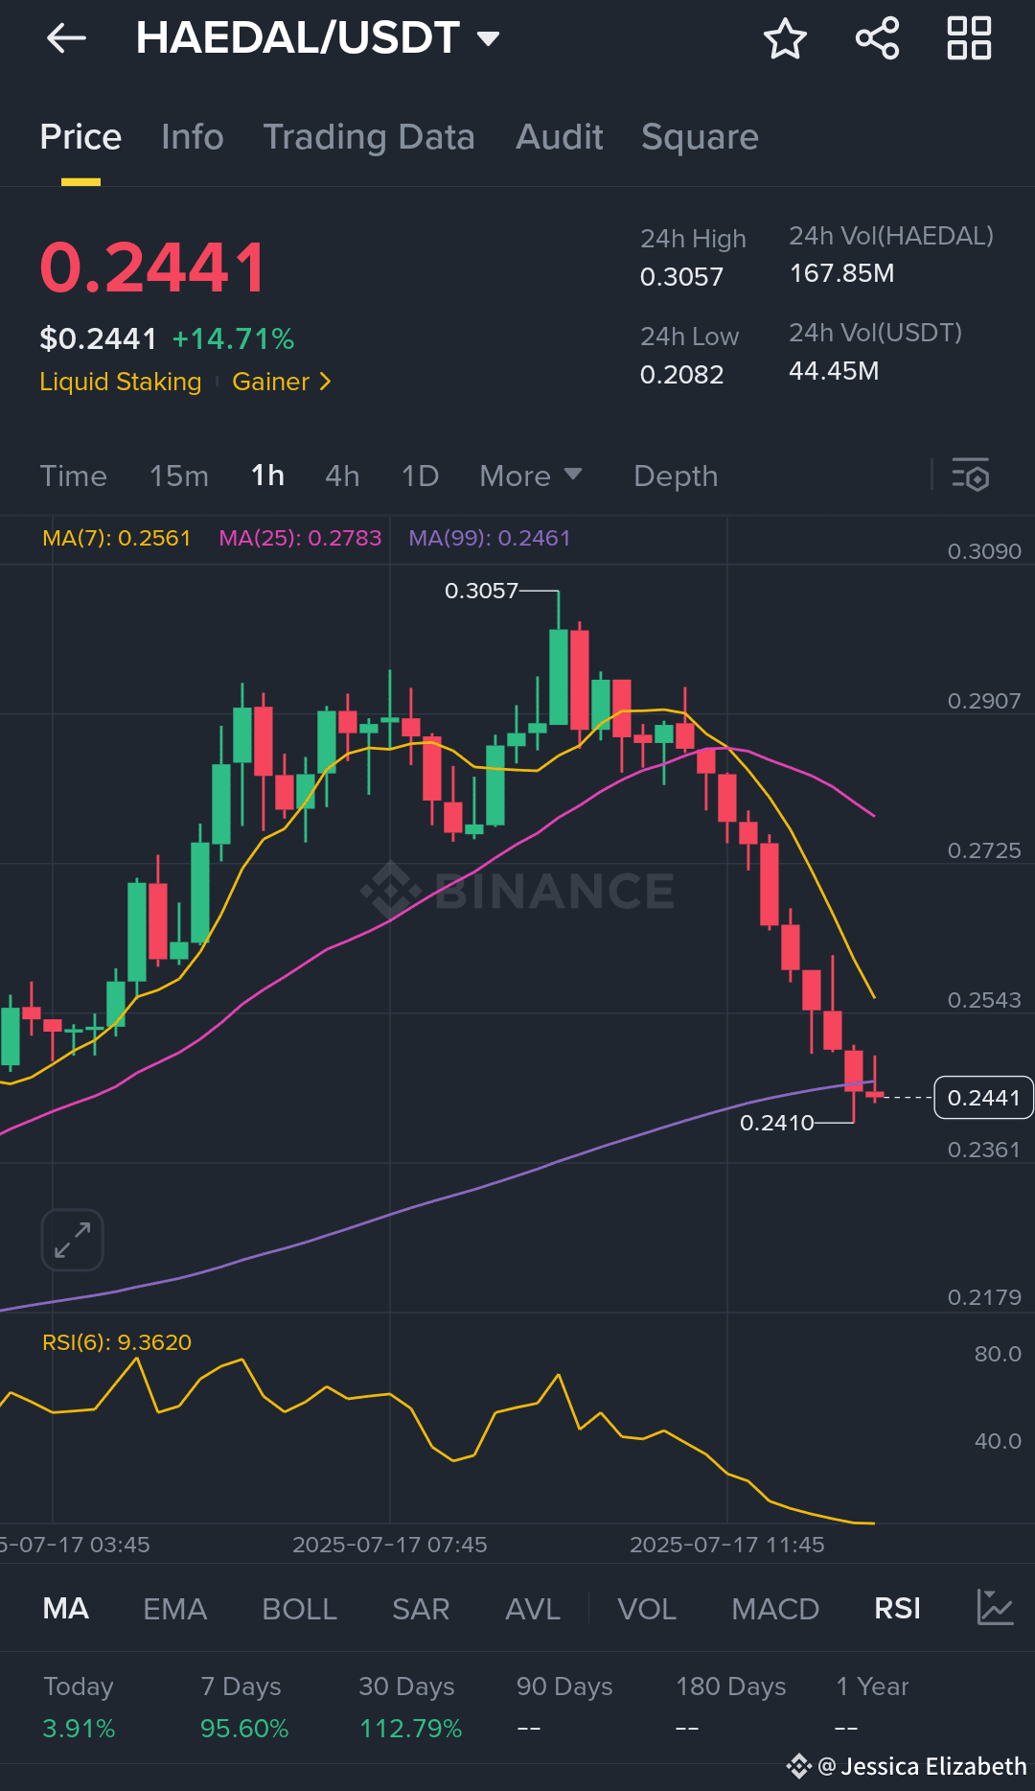Switch to the Info tab
Screen dimensions: 1035x1791
coord(192,137)
